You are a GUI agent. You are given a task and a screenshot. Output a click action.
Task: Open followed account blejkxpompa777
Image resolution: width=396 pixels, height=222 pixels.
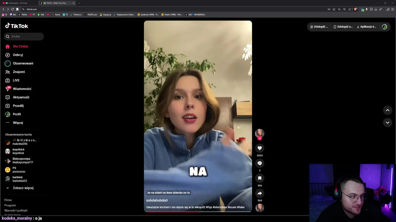[19, 161]
